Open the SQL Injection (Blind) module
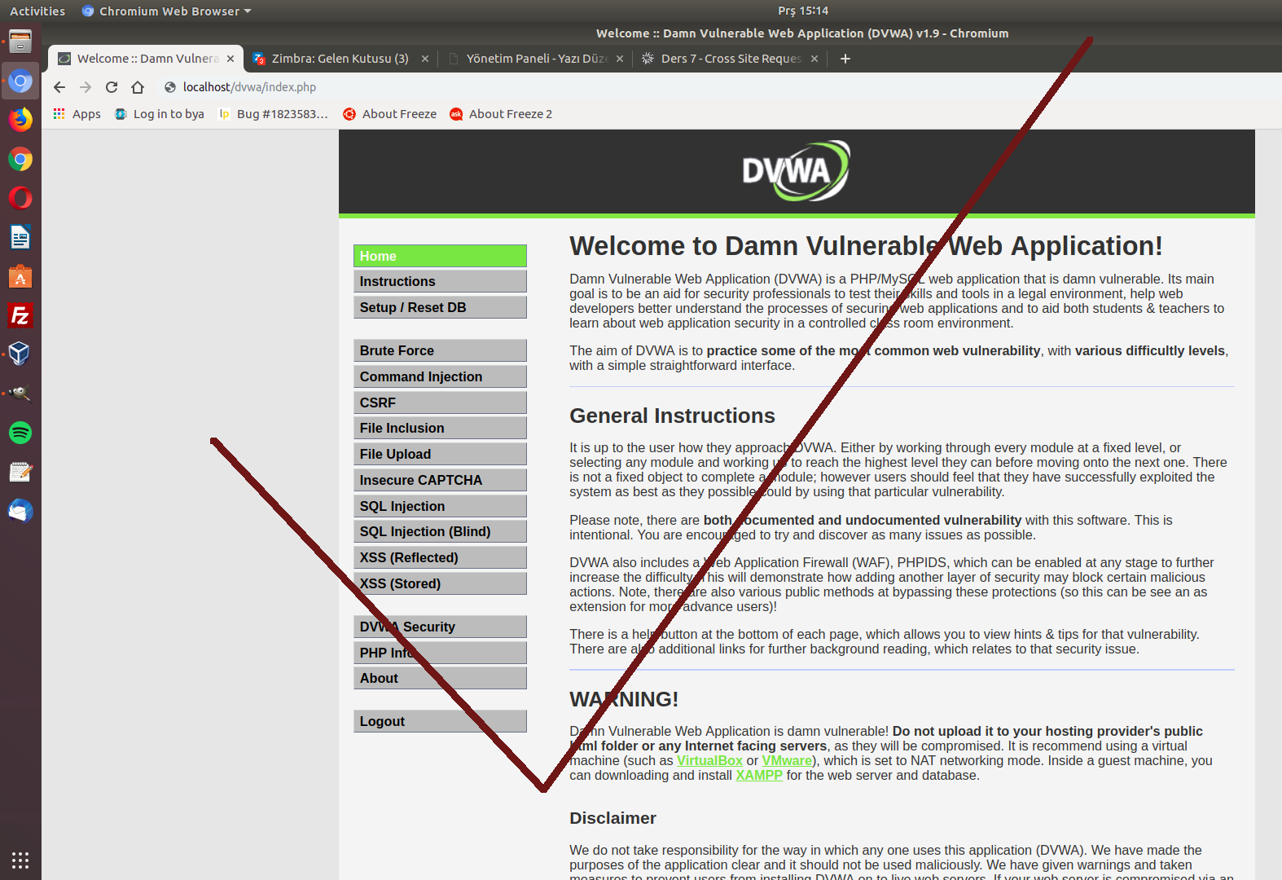The width and height of the screenshot is (1282, 880). pyautogui.click(x=440, y=531)
